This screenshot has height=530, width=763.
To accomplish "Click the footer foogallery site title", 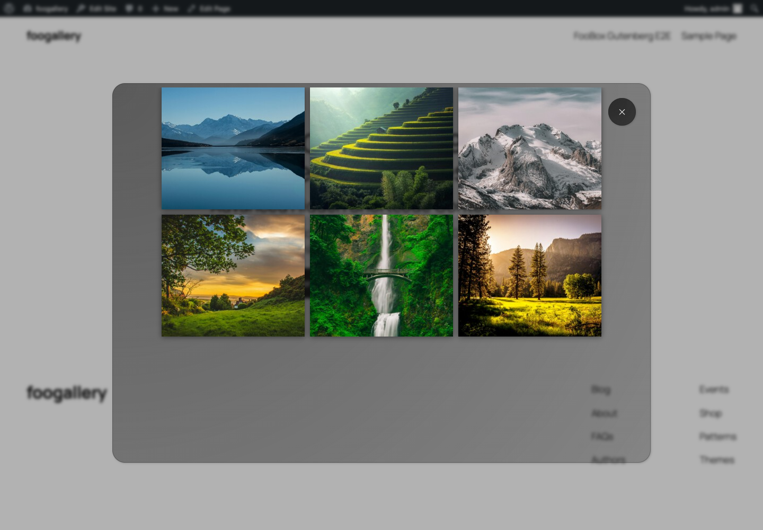I will (67, 393).
